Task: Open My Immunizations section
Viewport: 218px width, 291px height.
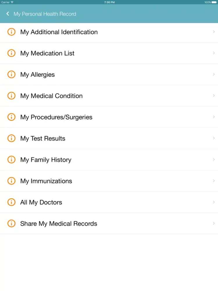Action: [109, 181]
